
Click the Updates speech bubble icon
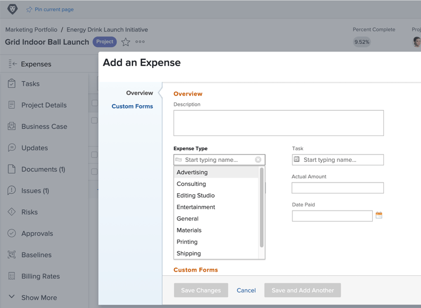(x=12, y=148)
